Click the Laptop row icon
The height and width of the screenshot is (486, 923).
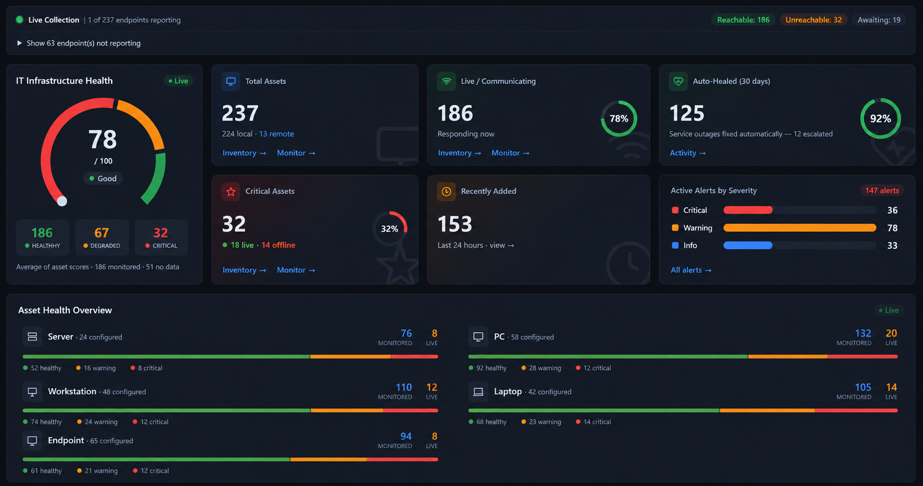[478, 391]
